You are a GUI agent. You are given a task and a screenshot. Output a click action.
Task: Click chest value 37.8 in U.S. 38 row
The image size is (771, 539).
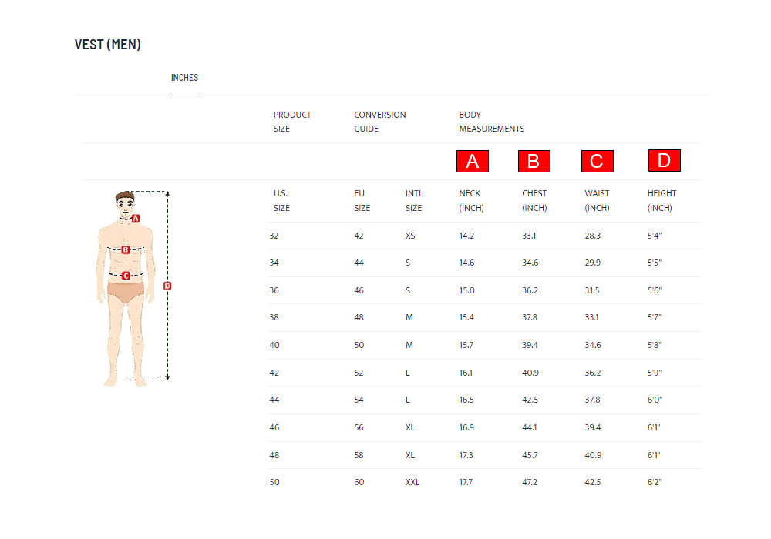(530, 317)
